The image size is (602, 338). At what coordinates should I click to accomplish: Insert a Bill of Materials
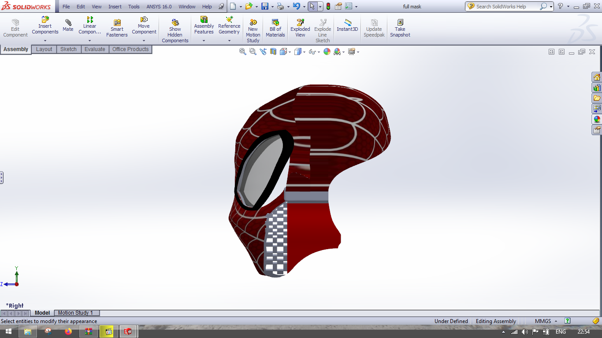pyautogui.click(x=275, y=28)
